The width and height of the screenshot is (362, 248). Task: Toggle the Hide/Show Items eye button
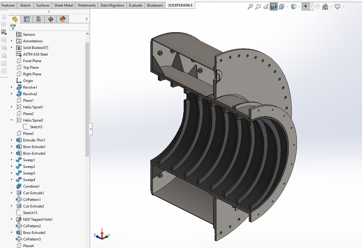coord(306,7)
